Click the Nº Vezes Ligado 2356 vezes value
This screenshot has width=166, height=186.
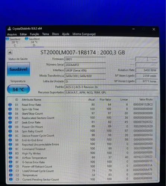[x=147, y=76]
